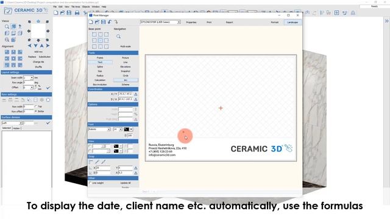The width and height of the screenshot is (390, 219).
Task: Click the Row angle input field
Action: (29, 83)
